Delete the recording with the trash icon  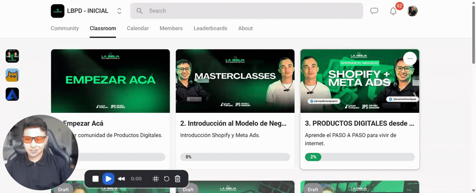178,179
